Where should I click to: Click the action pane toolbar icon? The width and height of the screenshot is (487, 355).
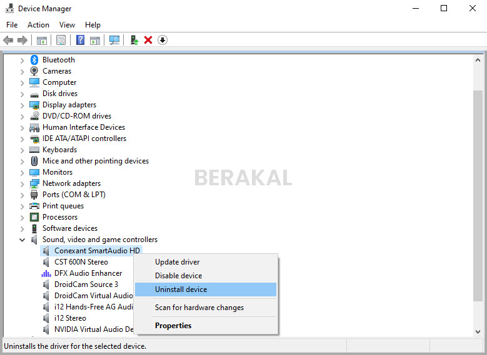95,40
